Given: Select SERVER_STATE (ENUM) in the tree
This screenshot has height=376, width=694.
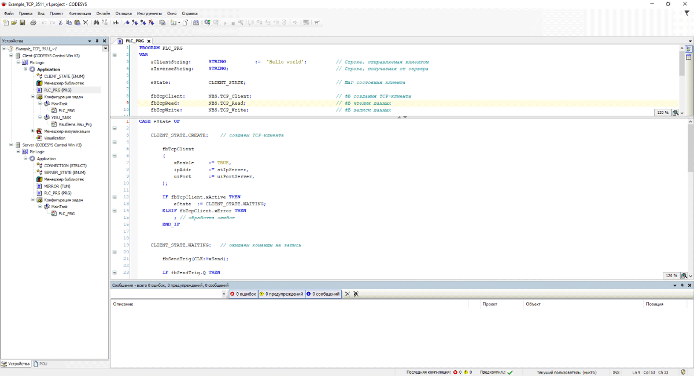Looking at the screenshot, I should [64, 172].
